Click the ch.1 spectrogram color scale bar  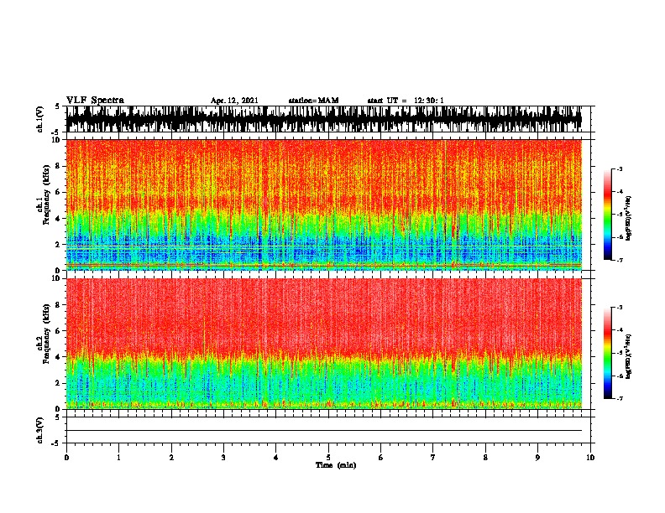pyautogui.click(x=608, y=215)
